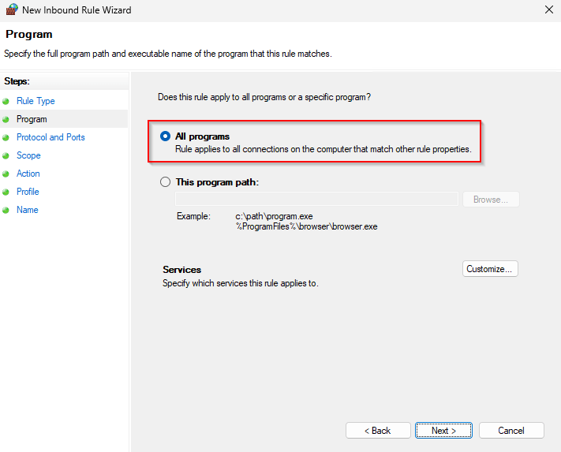Viewport: 561px width, 452px height.
Task: Click the green bullet beside Profile
Action: (x=6, y=192)
